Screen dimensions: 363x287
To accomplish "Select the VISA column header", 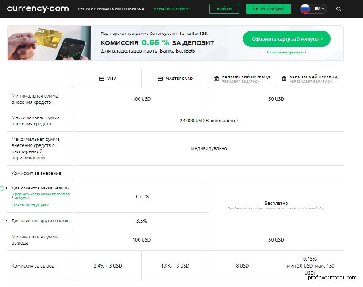I will (108, 79).
